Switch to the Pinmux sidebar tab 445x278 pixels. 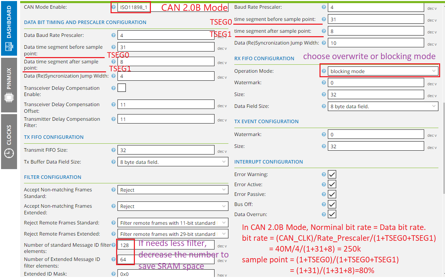coord(9,85)
